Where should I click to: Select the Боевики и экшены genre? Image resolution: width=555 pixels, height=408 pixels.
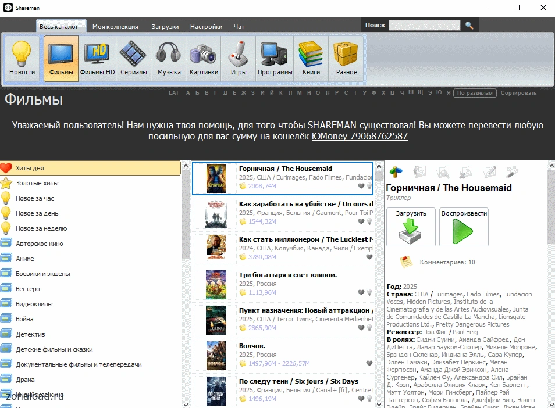[91, 274]
